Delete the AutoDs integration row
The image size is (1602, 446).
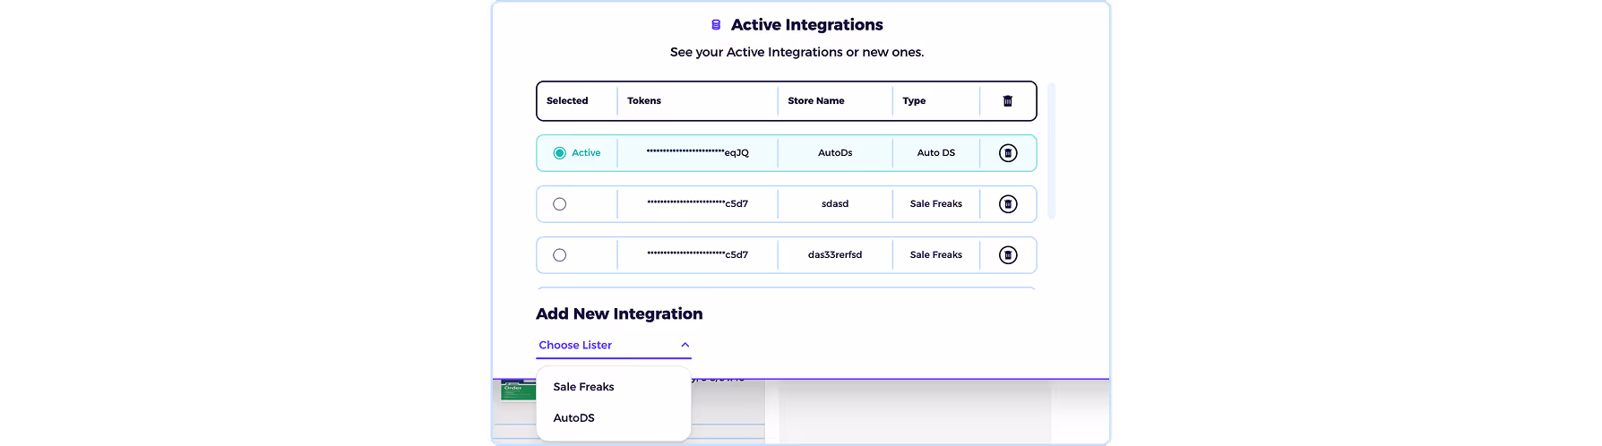1008,153
